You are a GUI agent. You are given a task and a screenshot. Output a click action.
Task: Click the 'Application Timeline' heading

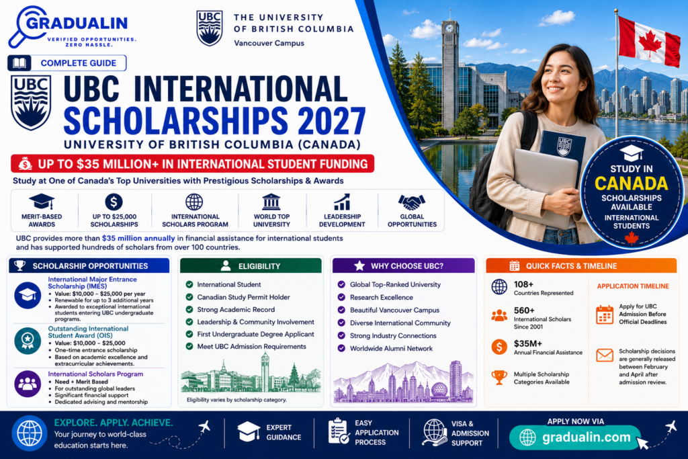pos(633,286)
